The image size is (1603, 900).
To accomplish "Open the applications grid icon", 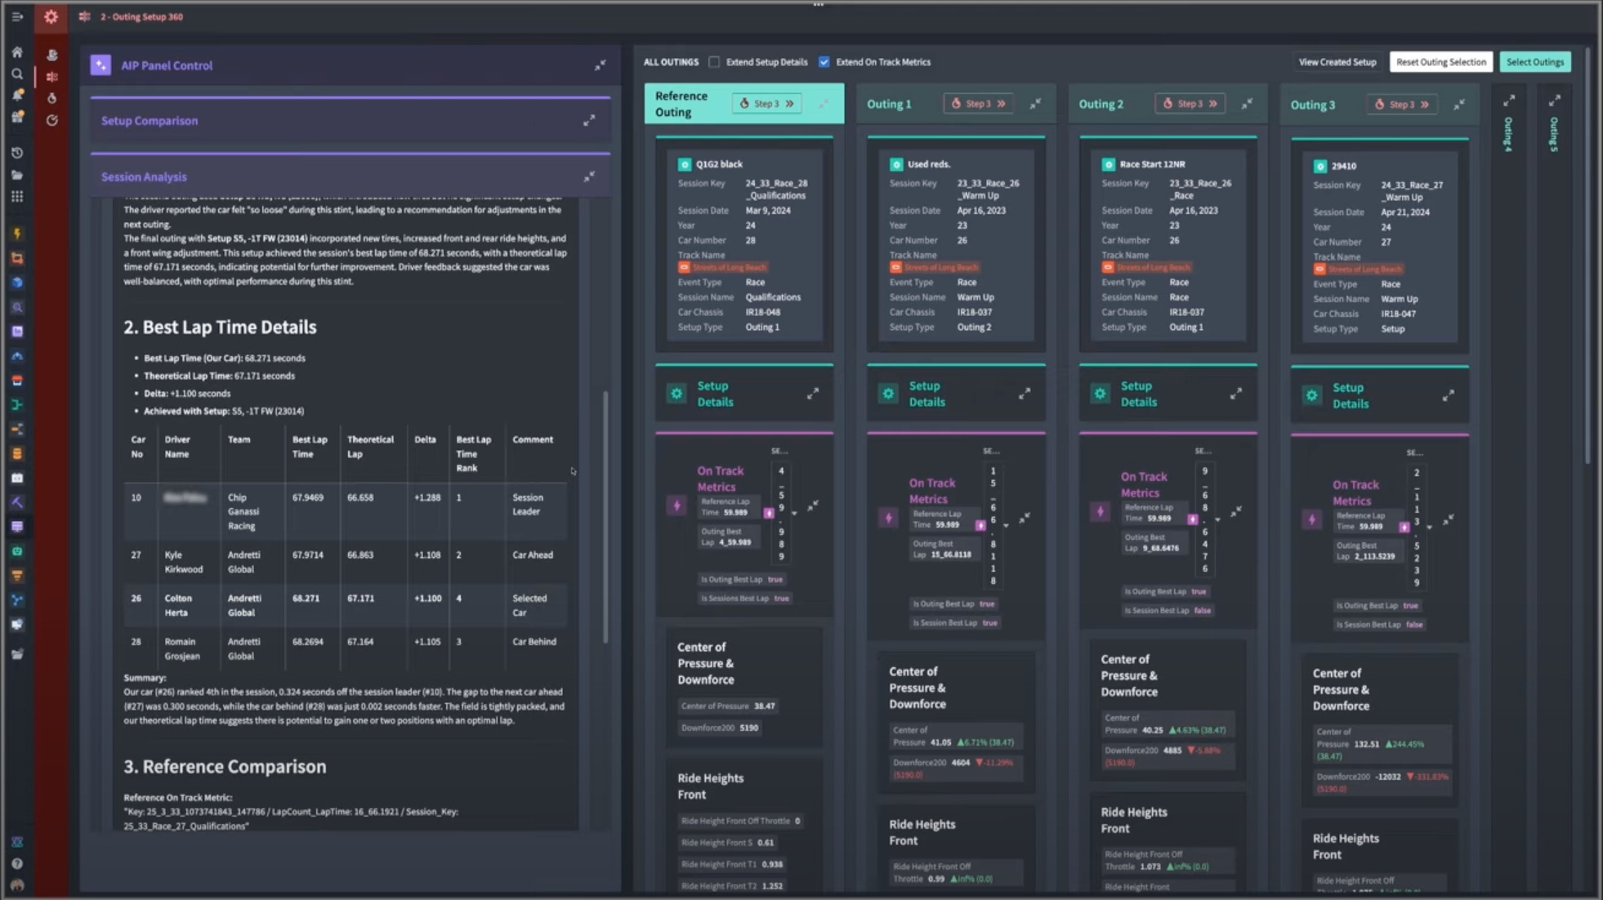I will 16,197.
